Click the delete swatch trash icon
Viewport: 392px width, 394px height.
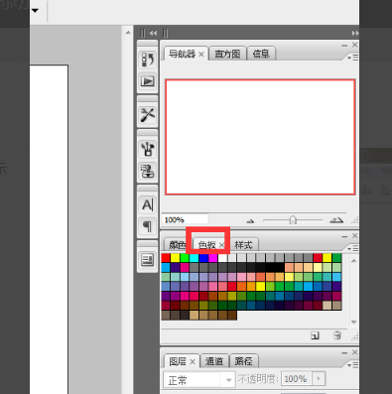tap(337, 335)
